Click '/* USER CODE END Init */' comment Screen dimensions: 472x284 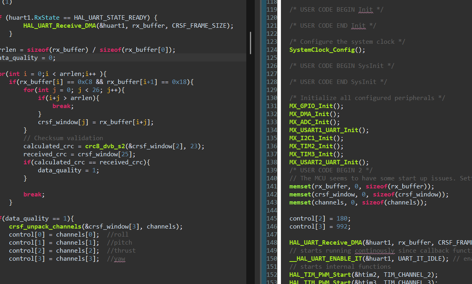pos(333,26)
